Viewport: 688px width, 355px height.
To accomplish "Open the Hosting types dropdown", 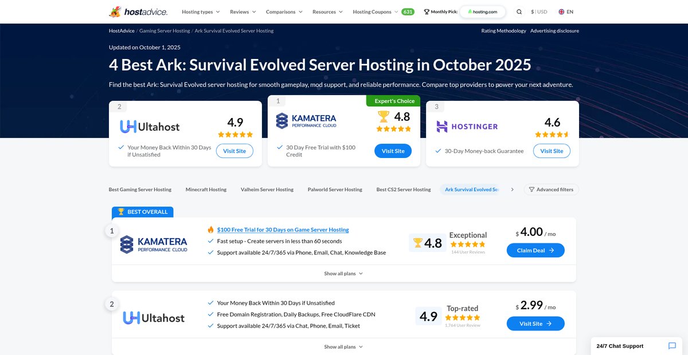I will pos(201,11).
